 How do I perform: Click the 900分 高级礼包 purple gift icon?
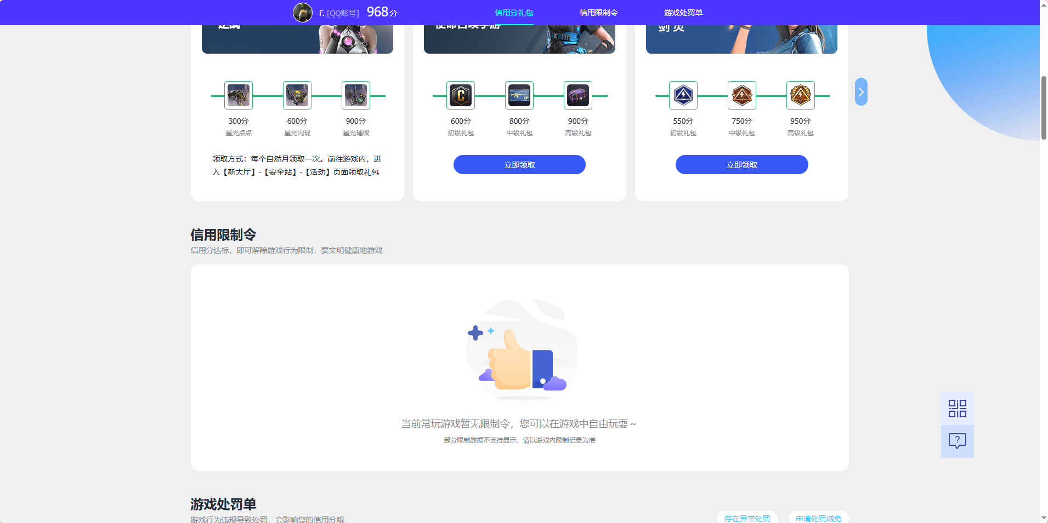tap(577, 95)
